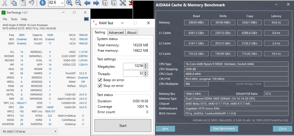Viewport: 294px width, 136px height.
Task: Click the Threads input field showing 32
Action: [x=134, y=73]
